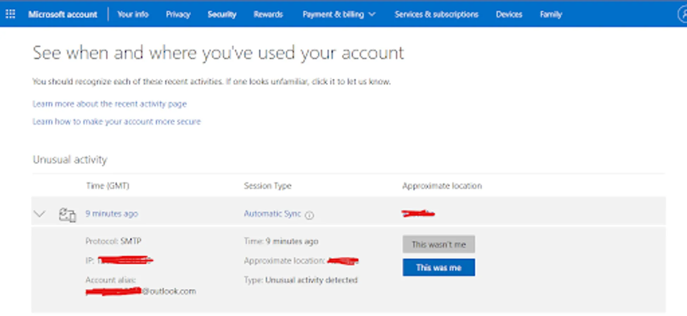Image resolution: width=687 pixels, height=316 pixels.
Task: Click the Unusual activity heading
Action: tap(70, 160)
